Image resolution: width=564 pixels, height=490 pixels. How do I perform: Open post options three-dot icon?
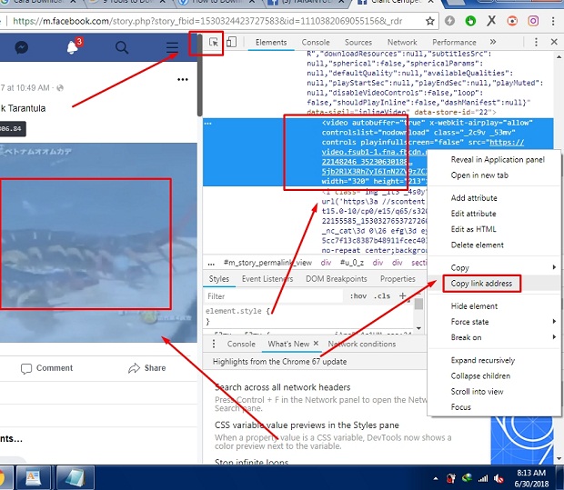coord(183,79)
